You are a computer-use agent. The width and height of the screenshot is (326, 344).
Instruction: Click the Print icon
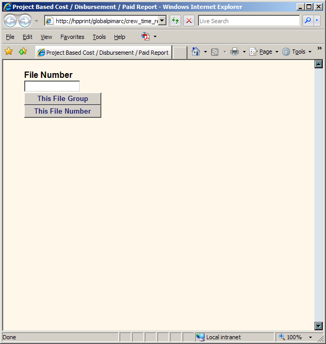click(235, 52)
